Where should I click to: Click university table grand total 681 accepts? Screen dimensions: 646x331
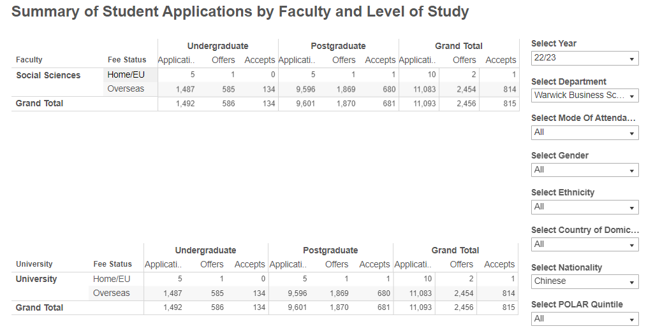tap(383, 307)
